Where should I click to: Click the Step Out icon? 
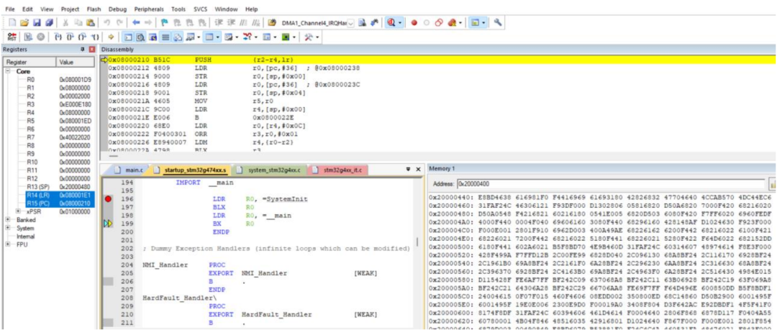coord(82,37)
